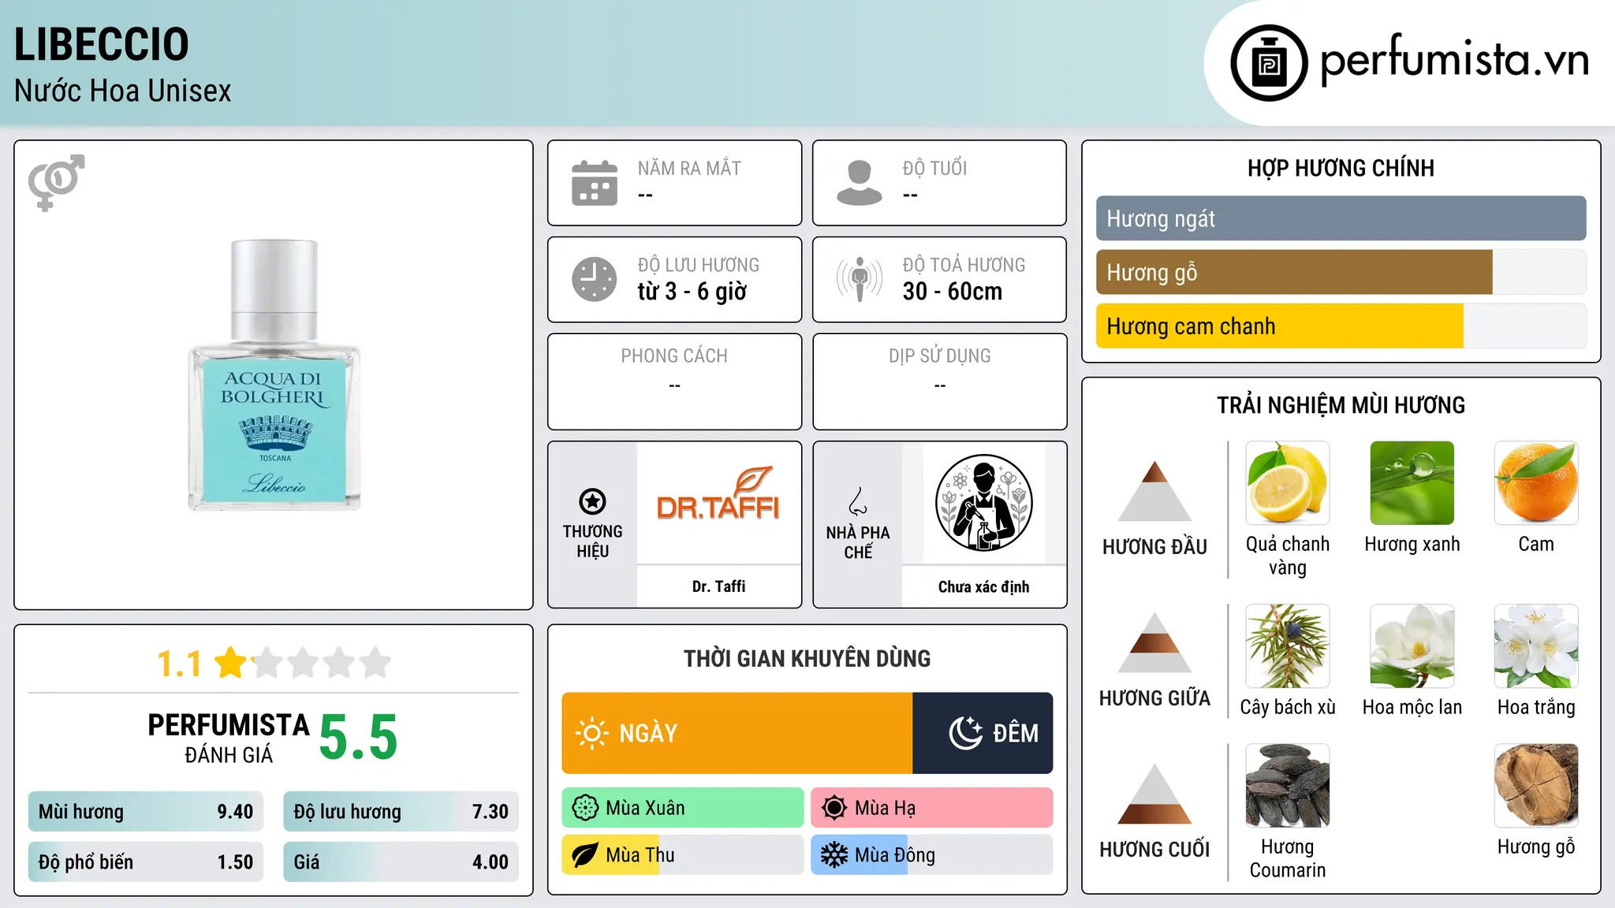The height and width of the screenshot is (908, 1615).
Task: Click the unisex gender symbol icon
Action: (x=56, y=182)
